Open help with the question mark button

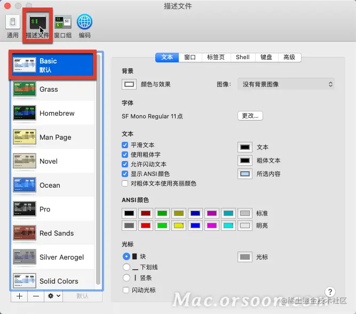(330, 292)
